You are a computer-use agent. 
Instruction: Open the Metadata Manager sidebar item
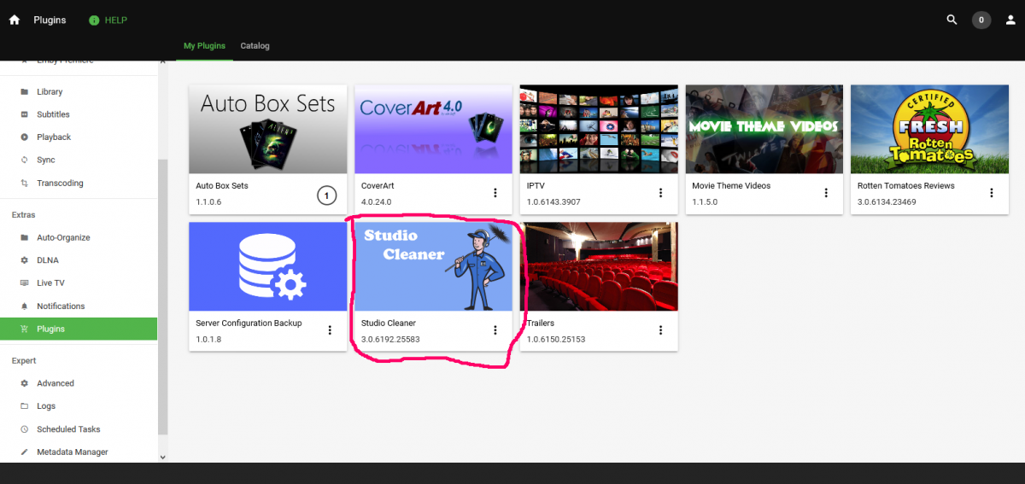(79, 452)
